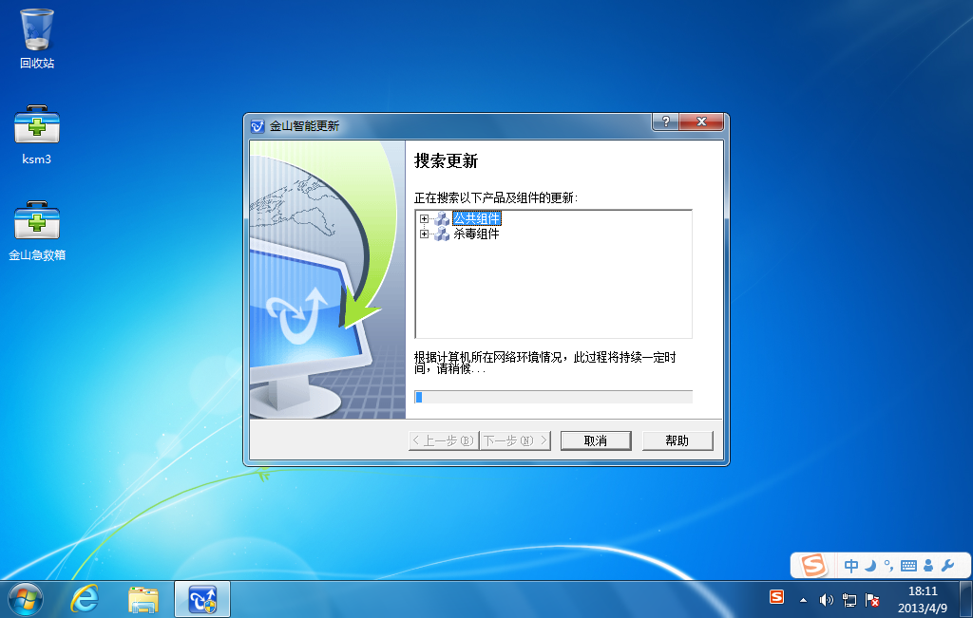Click the 公共组件 cubes icon
The width and height of the screenshot is (973, 618).
(x=441, y=218)
